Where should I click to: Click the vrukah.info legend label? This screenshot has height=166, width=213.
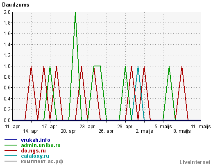click(35, 140)
